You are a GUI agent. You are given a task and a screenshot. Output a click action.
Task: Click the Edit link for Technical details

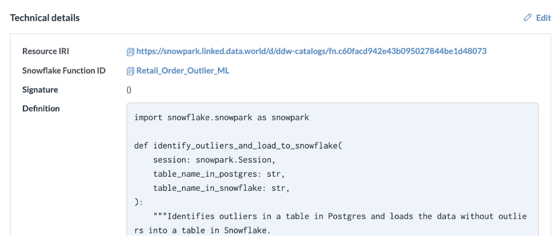(544, 18)
